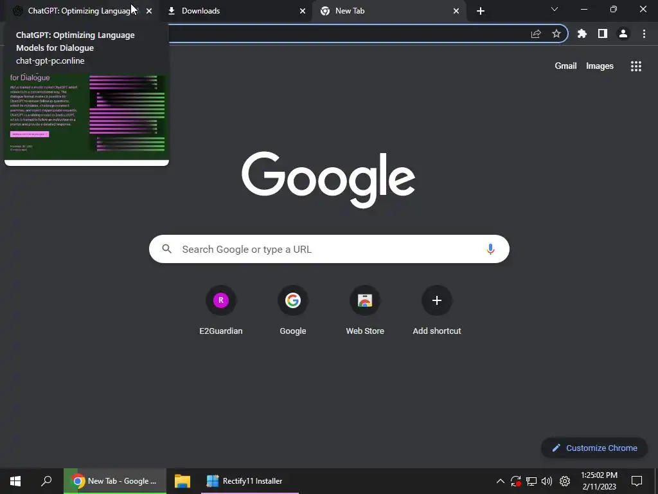Click the Google search box
This screenshot has height=494, width=658.
point(329,249)
